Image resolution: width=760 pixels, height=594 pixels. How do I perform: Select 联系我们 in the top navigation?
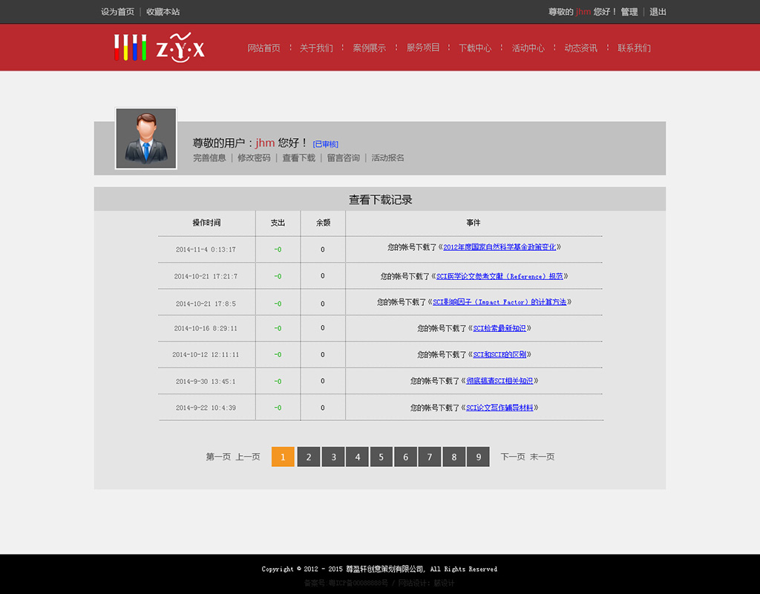click(x=634, y=48)
